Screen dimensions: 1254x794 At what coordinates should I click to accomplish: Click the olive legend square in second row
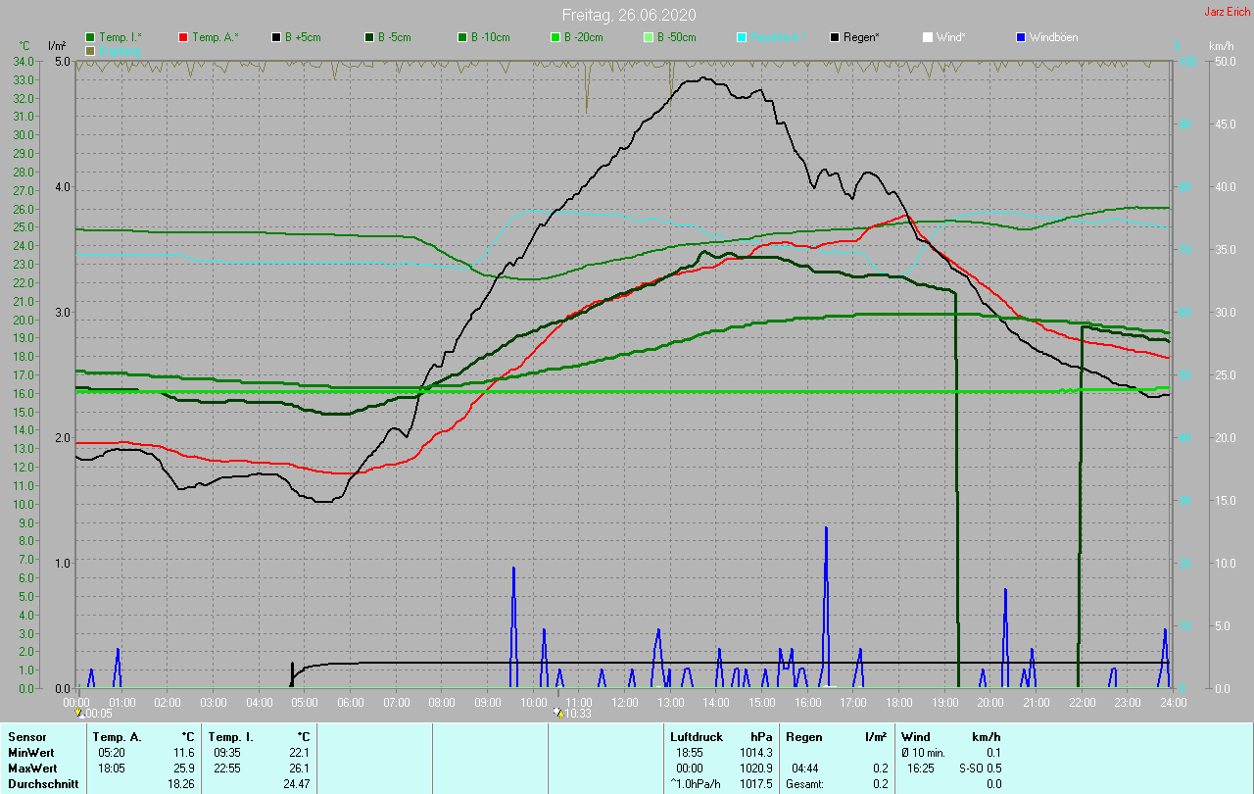pyautogui.click(x=91, y=50)
